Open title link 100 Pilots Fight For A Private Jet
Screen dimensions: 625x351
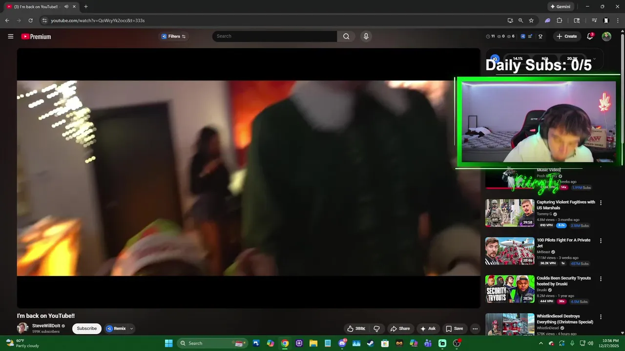563,243
